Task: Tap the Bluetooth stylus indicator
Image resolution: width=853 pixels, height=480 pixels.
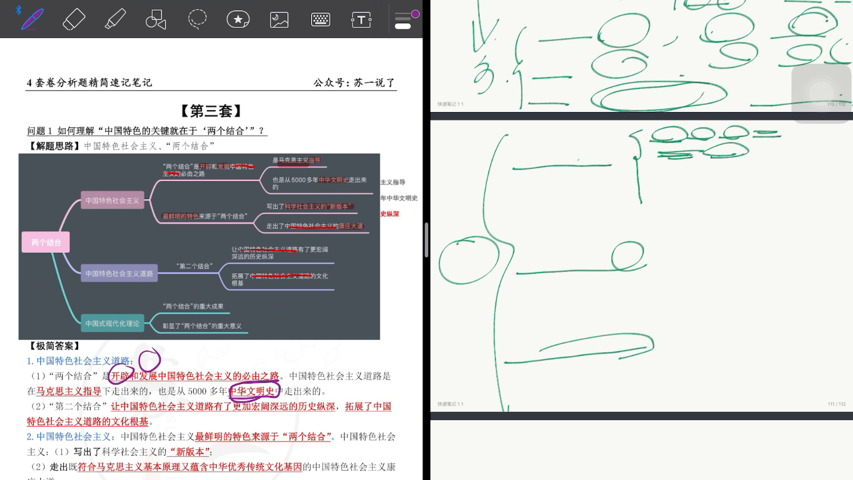Action: [x=18, y=9]
